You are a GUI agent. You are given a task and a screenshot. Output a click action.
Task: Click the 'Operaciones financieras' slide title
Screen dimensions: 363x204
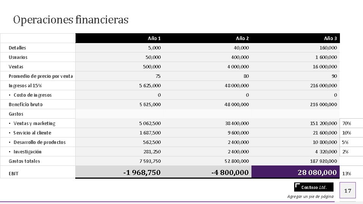coord(71,20)
